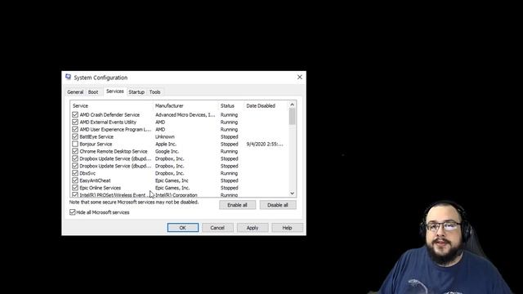Toggle Chrome Remote Desktop Service checkbox
The width and height of the screenshot is (523, 294).
click(75, 151)
